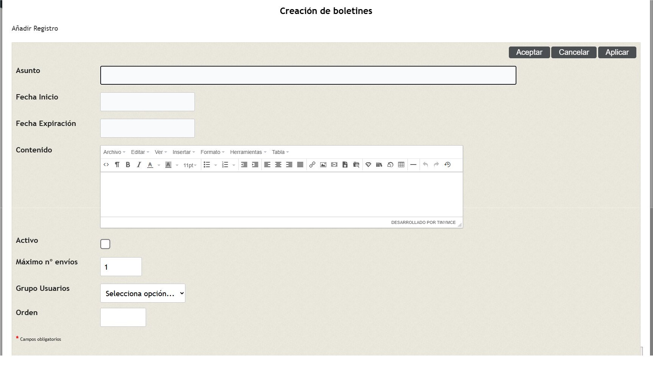653x368 pixels.
Task: Click the Orden input field
Action: 123,317
